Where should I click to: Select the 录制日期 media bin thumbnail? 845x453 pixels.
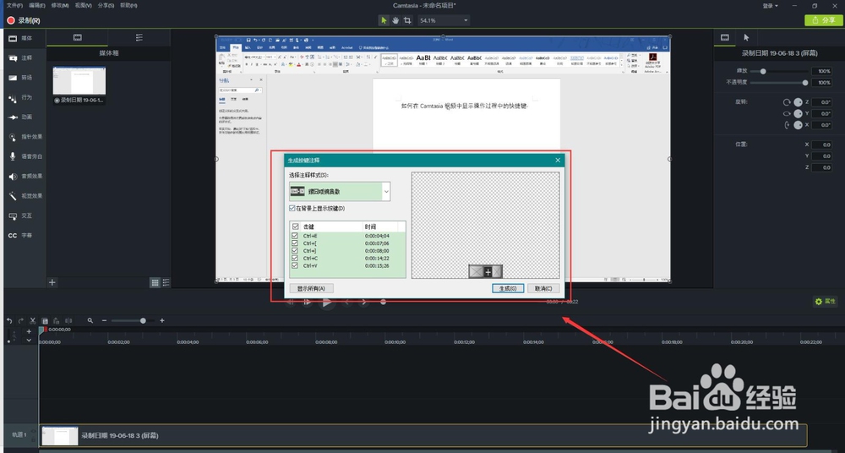point(79,81)
